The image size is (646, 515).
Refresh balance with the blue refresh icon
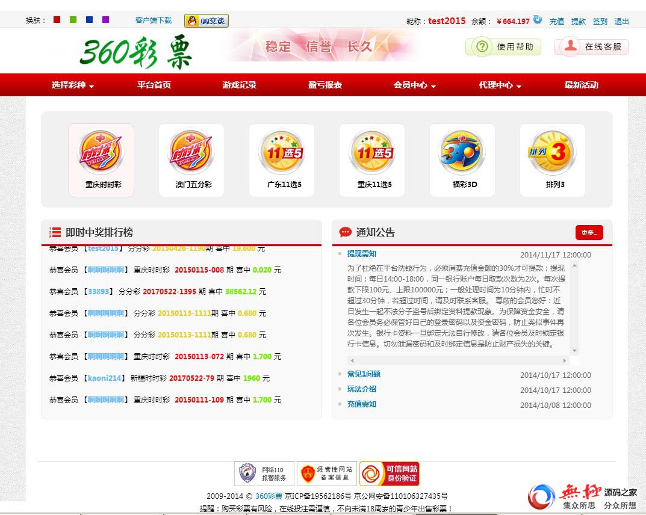(537, 19)
